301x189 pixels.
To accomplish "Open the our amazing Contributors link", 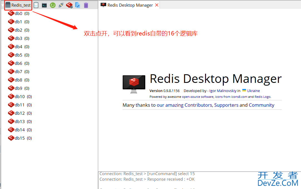I will click(184, 105).
